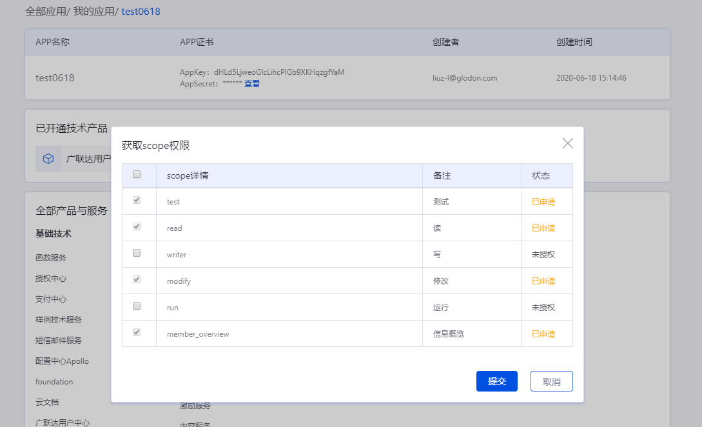Screen dimensions: 702x427
Task: Close the scope permission dialog with X
Action: (x=567, y=143)
